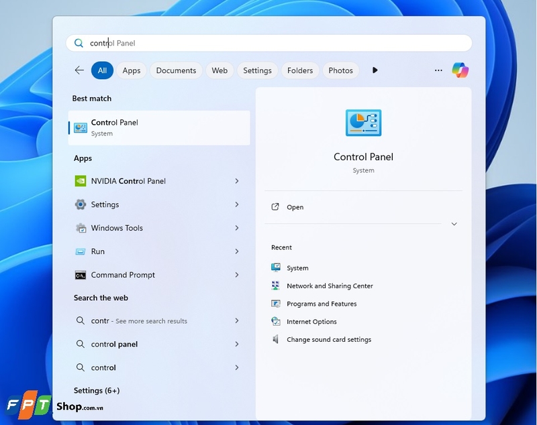Open the Run app result
The height and width of the screenshot is (425, 537).
[x=98, y=251]
